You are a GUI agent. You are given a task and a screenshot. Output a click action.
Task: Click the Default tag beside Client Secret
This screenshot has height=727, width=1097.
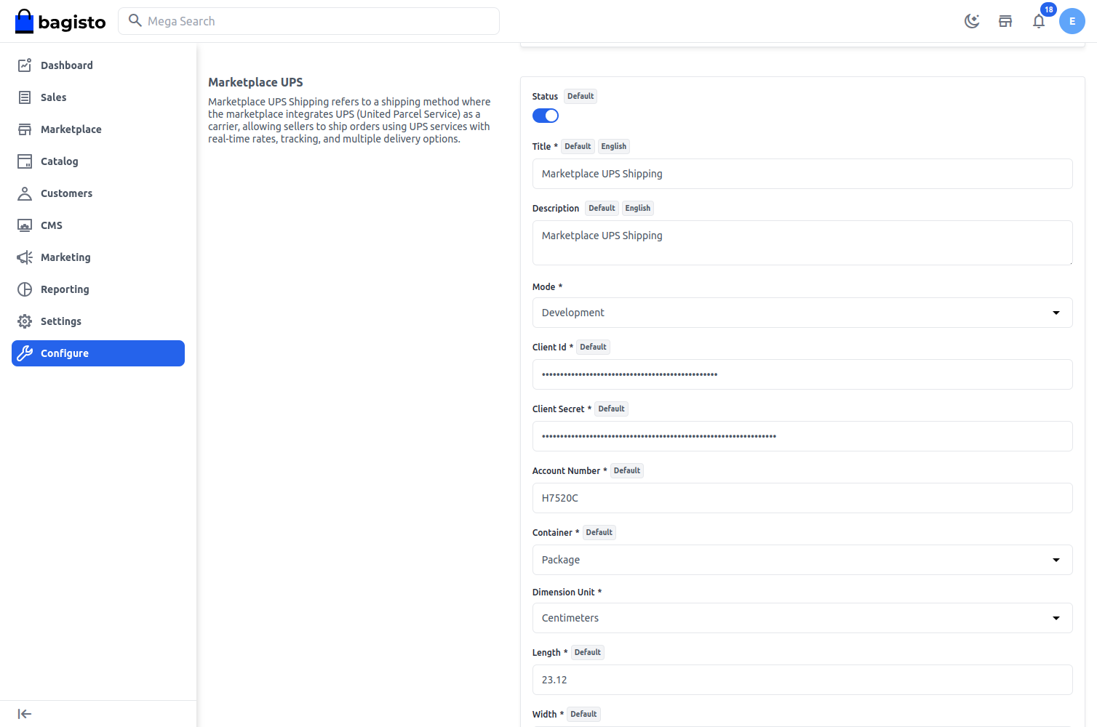pos(611,409)
